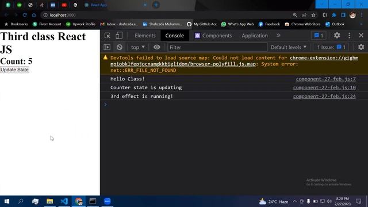The height and width of the screenshot is (207, 368).
Task: Click the share page icon
Action: 304,15
